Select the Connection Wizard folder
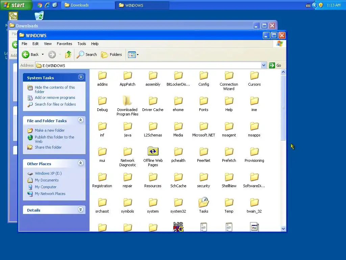 click(x=229, y=81)
